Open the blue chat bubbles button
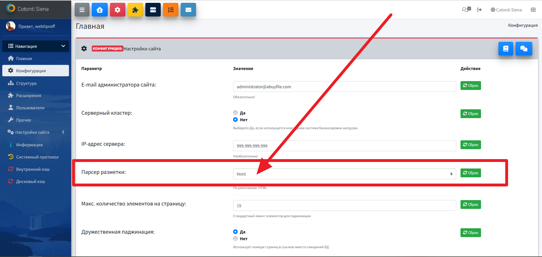Image resolution: width=542 pixels, height=257 pixels. [523, 49]
